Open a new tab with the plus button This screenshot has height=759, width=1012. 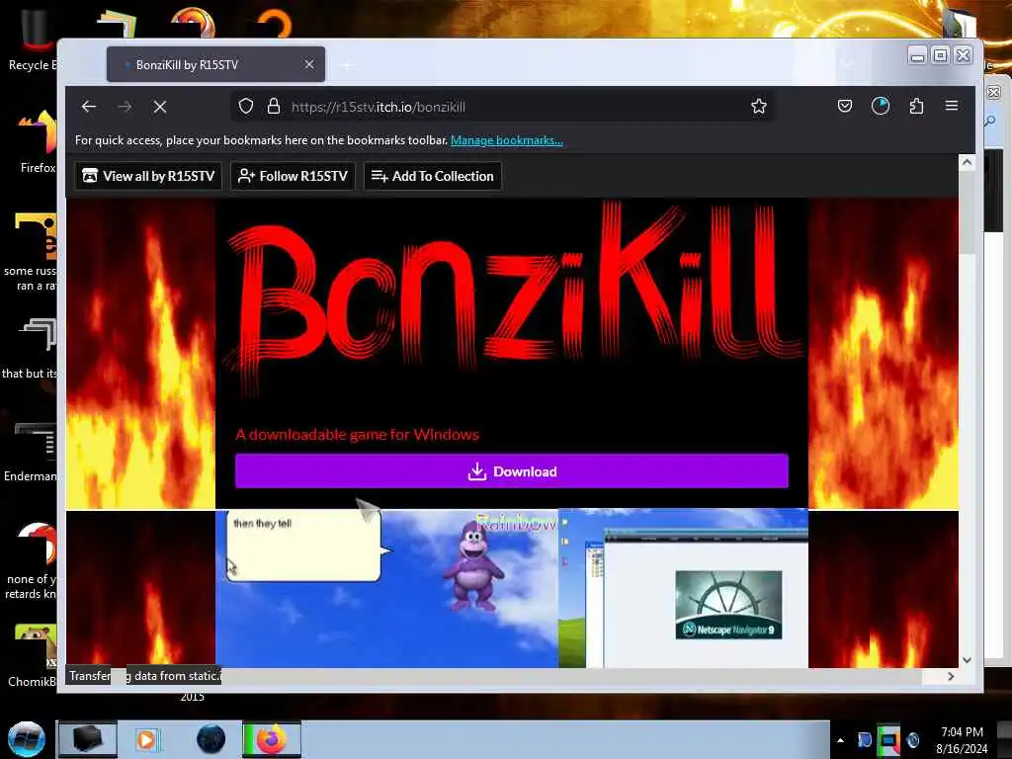[x=347, y=65]
